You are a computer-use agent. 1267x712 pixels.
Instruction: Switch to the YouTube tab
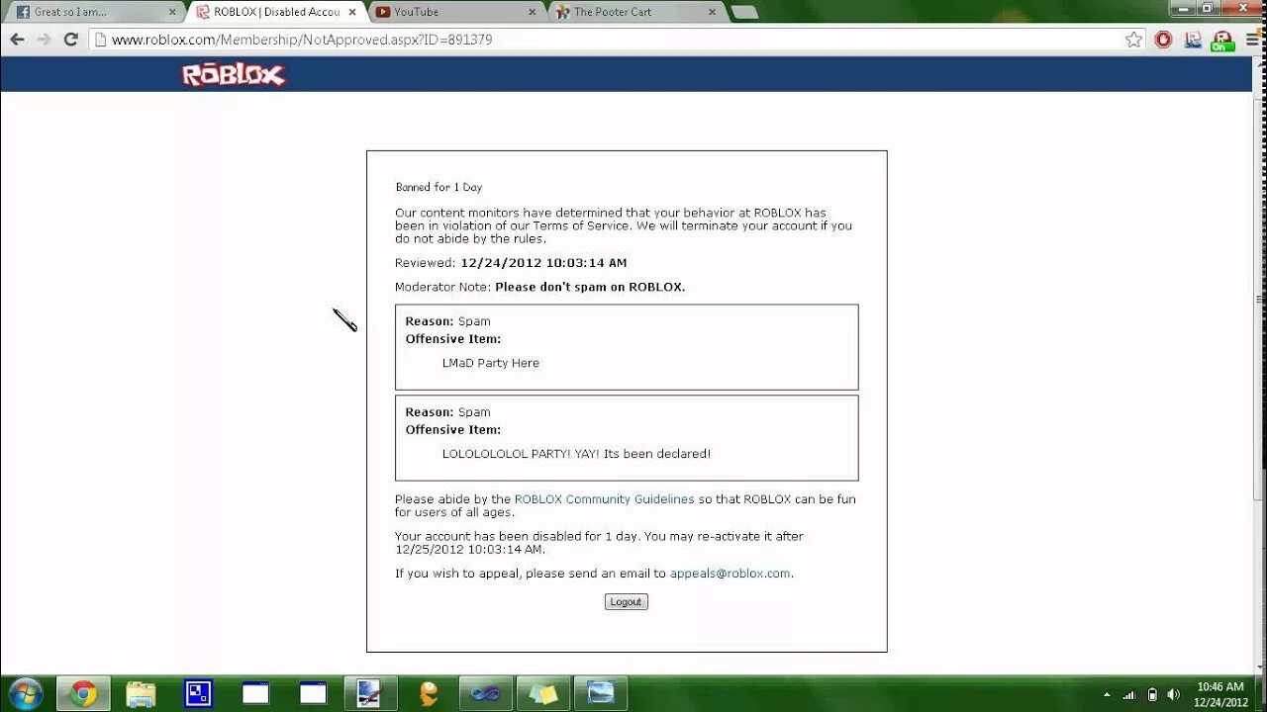click(x=455, y=12)
